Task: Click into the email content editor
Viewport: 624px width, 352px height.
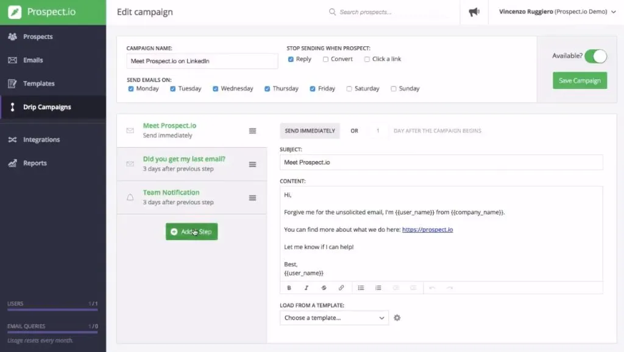Action: (441, 233)
